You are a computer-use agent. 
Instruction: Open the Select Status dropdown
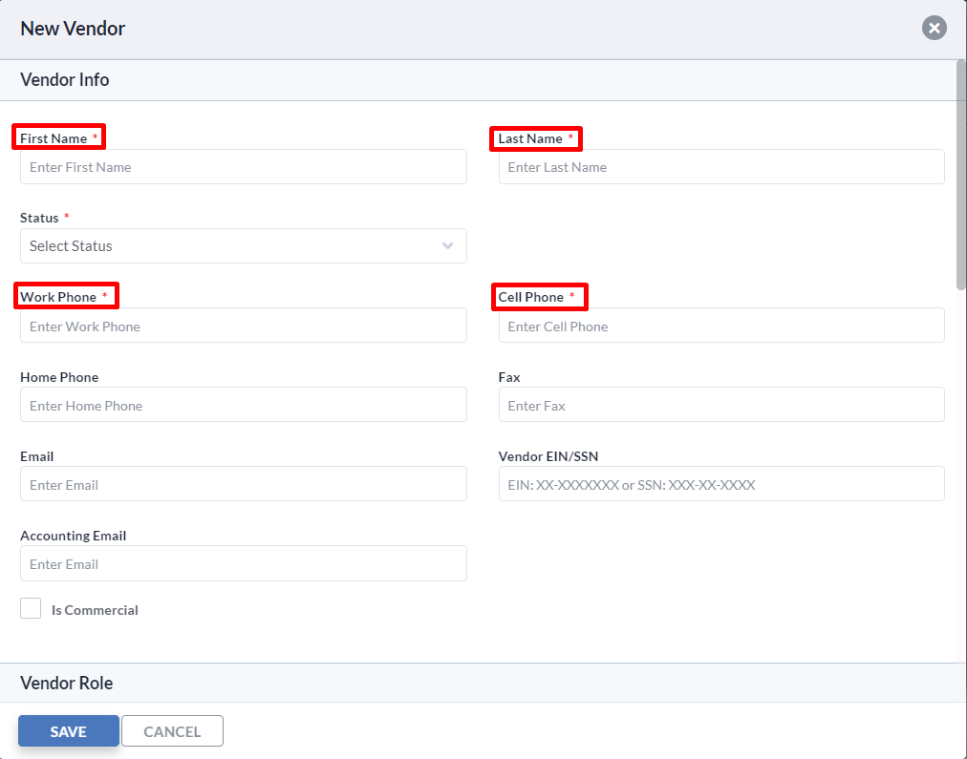coord(244,246)
